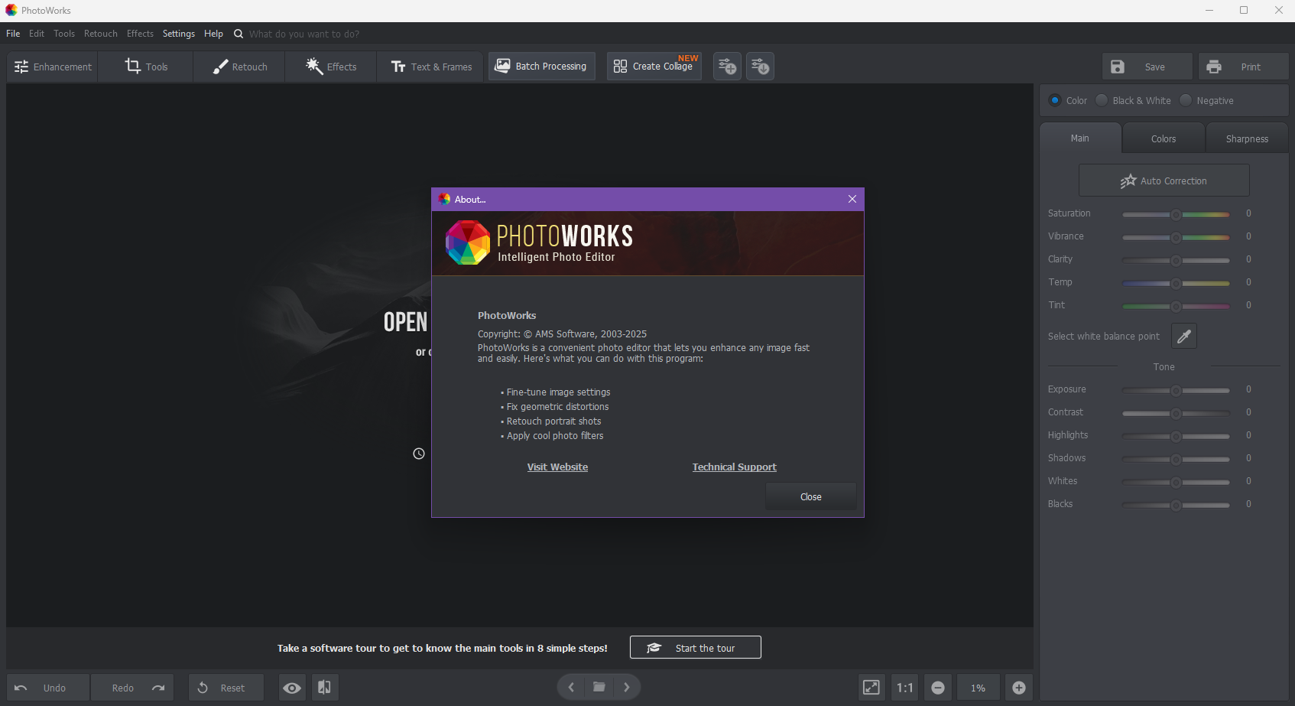Close the About dialog with the X

852,199
